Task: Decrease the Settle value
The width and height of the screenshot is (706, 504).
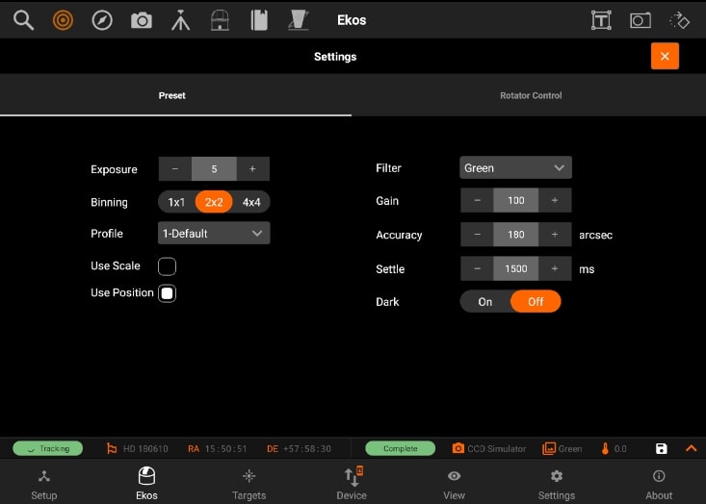Action: (478, 268)
